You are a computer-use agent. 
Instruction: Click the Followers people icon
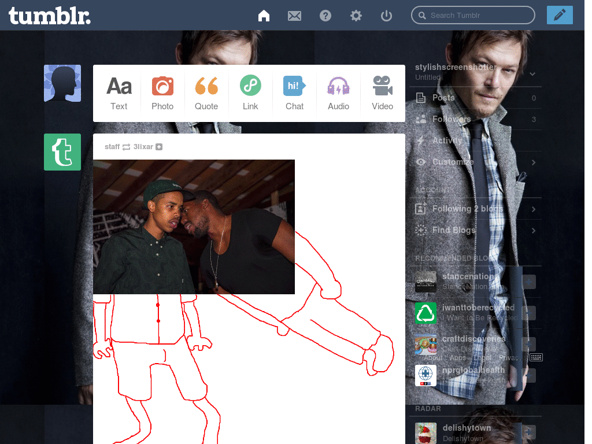[421, 119]
